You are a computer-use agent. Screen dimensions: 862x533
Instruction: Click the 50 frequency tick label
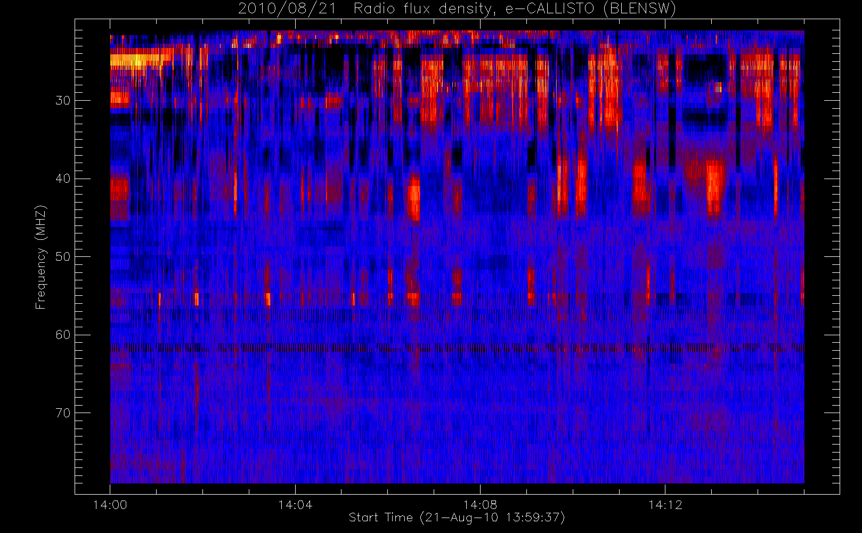click(63, 256)
